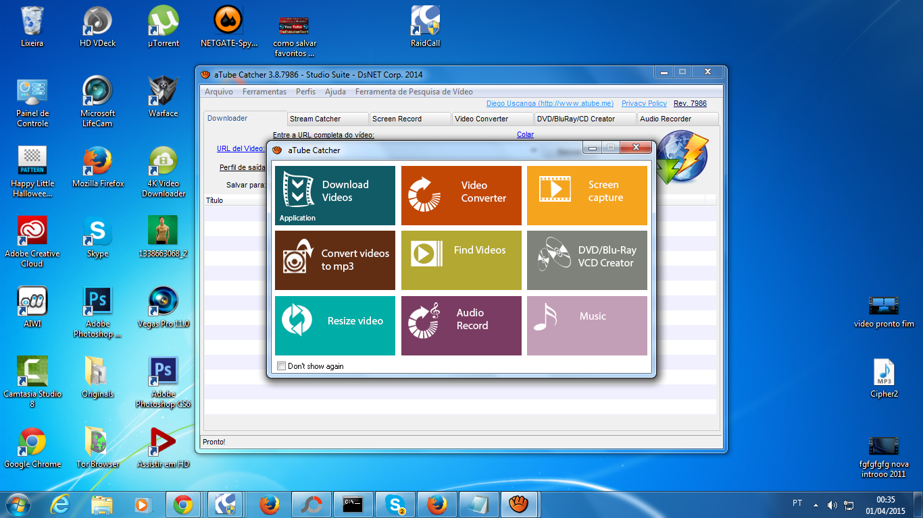Click the Colar paste link
Image resolution: width=923 pixels, height=518 pixels.
click(525, 135)
